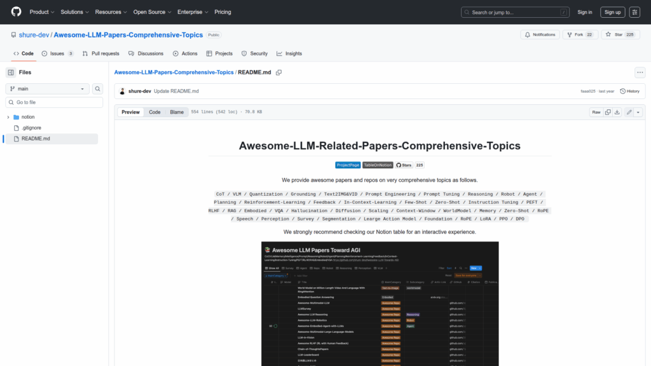Copy raw file contents icon
Viewport: 651px width, 366px height.
608,112
